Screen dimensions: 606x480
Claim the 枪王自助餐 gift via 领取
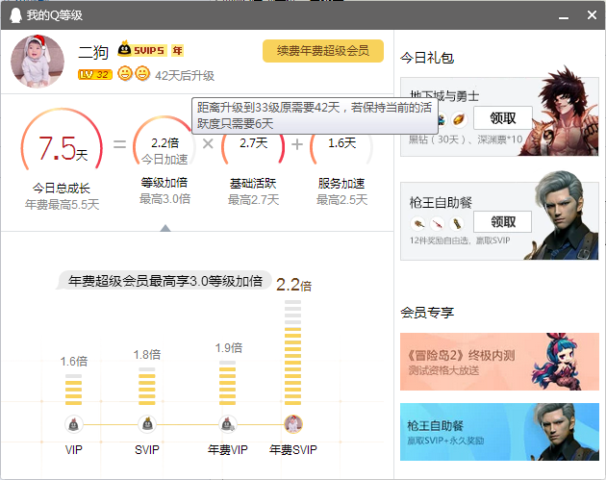pos(502,222)
